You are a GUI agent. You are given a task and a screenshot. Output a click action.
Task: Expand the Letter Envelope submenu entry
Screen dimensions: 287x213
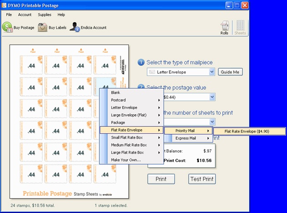pyautogui.click(x=131, y=107)
